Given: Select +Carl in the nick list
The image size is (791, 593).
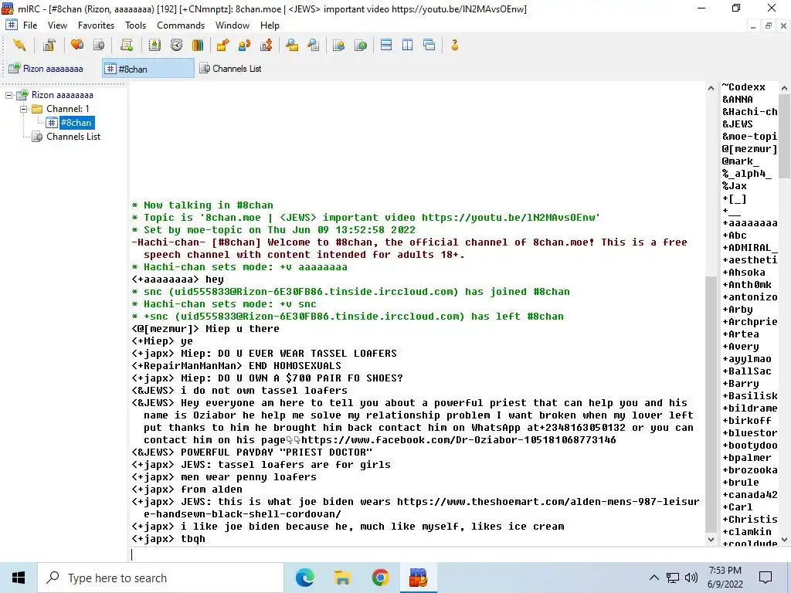Looking at the screenshot, I should point(738,507).
